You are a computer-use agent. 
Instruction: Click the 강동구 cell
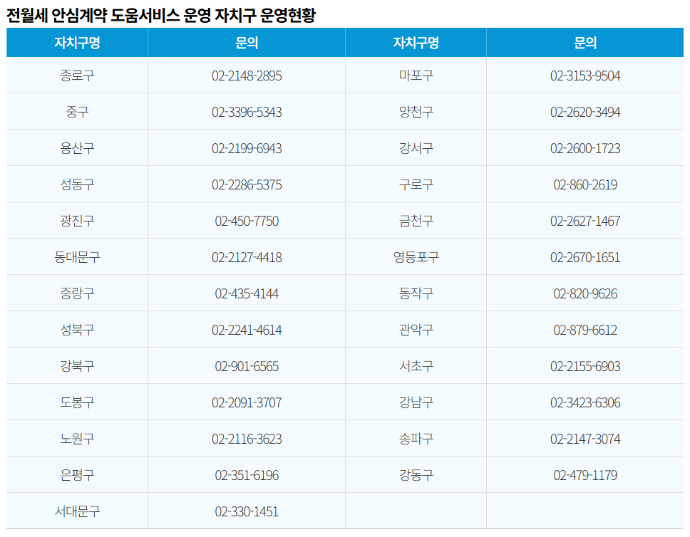414,474
